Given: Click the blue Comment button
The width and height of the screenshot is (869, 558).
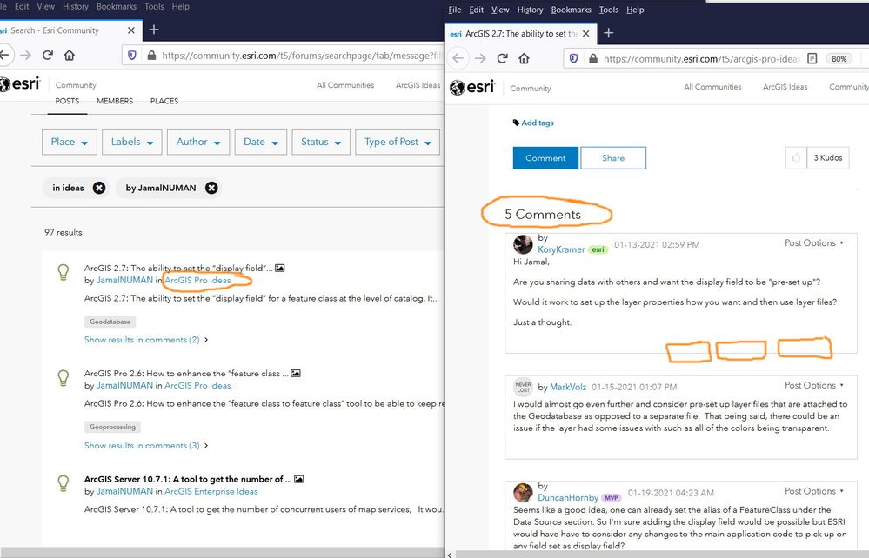Looking at the screenshot, I should pos(545,158).
